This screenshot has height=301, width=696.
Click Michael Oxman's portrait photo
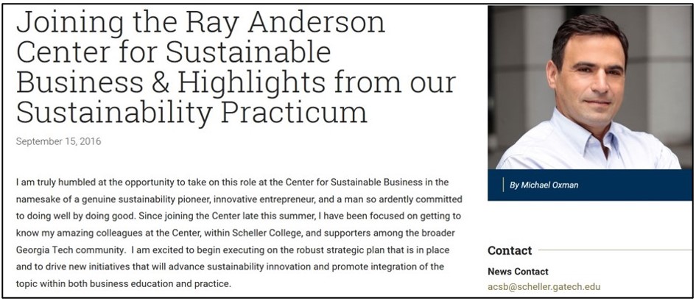(590, 88)
